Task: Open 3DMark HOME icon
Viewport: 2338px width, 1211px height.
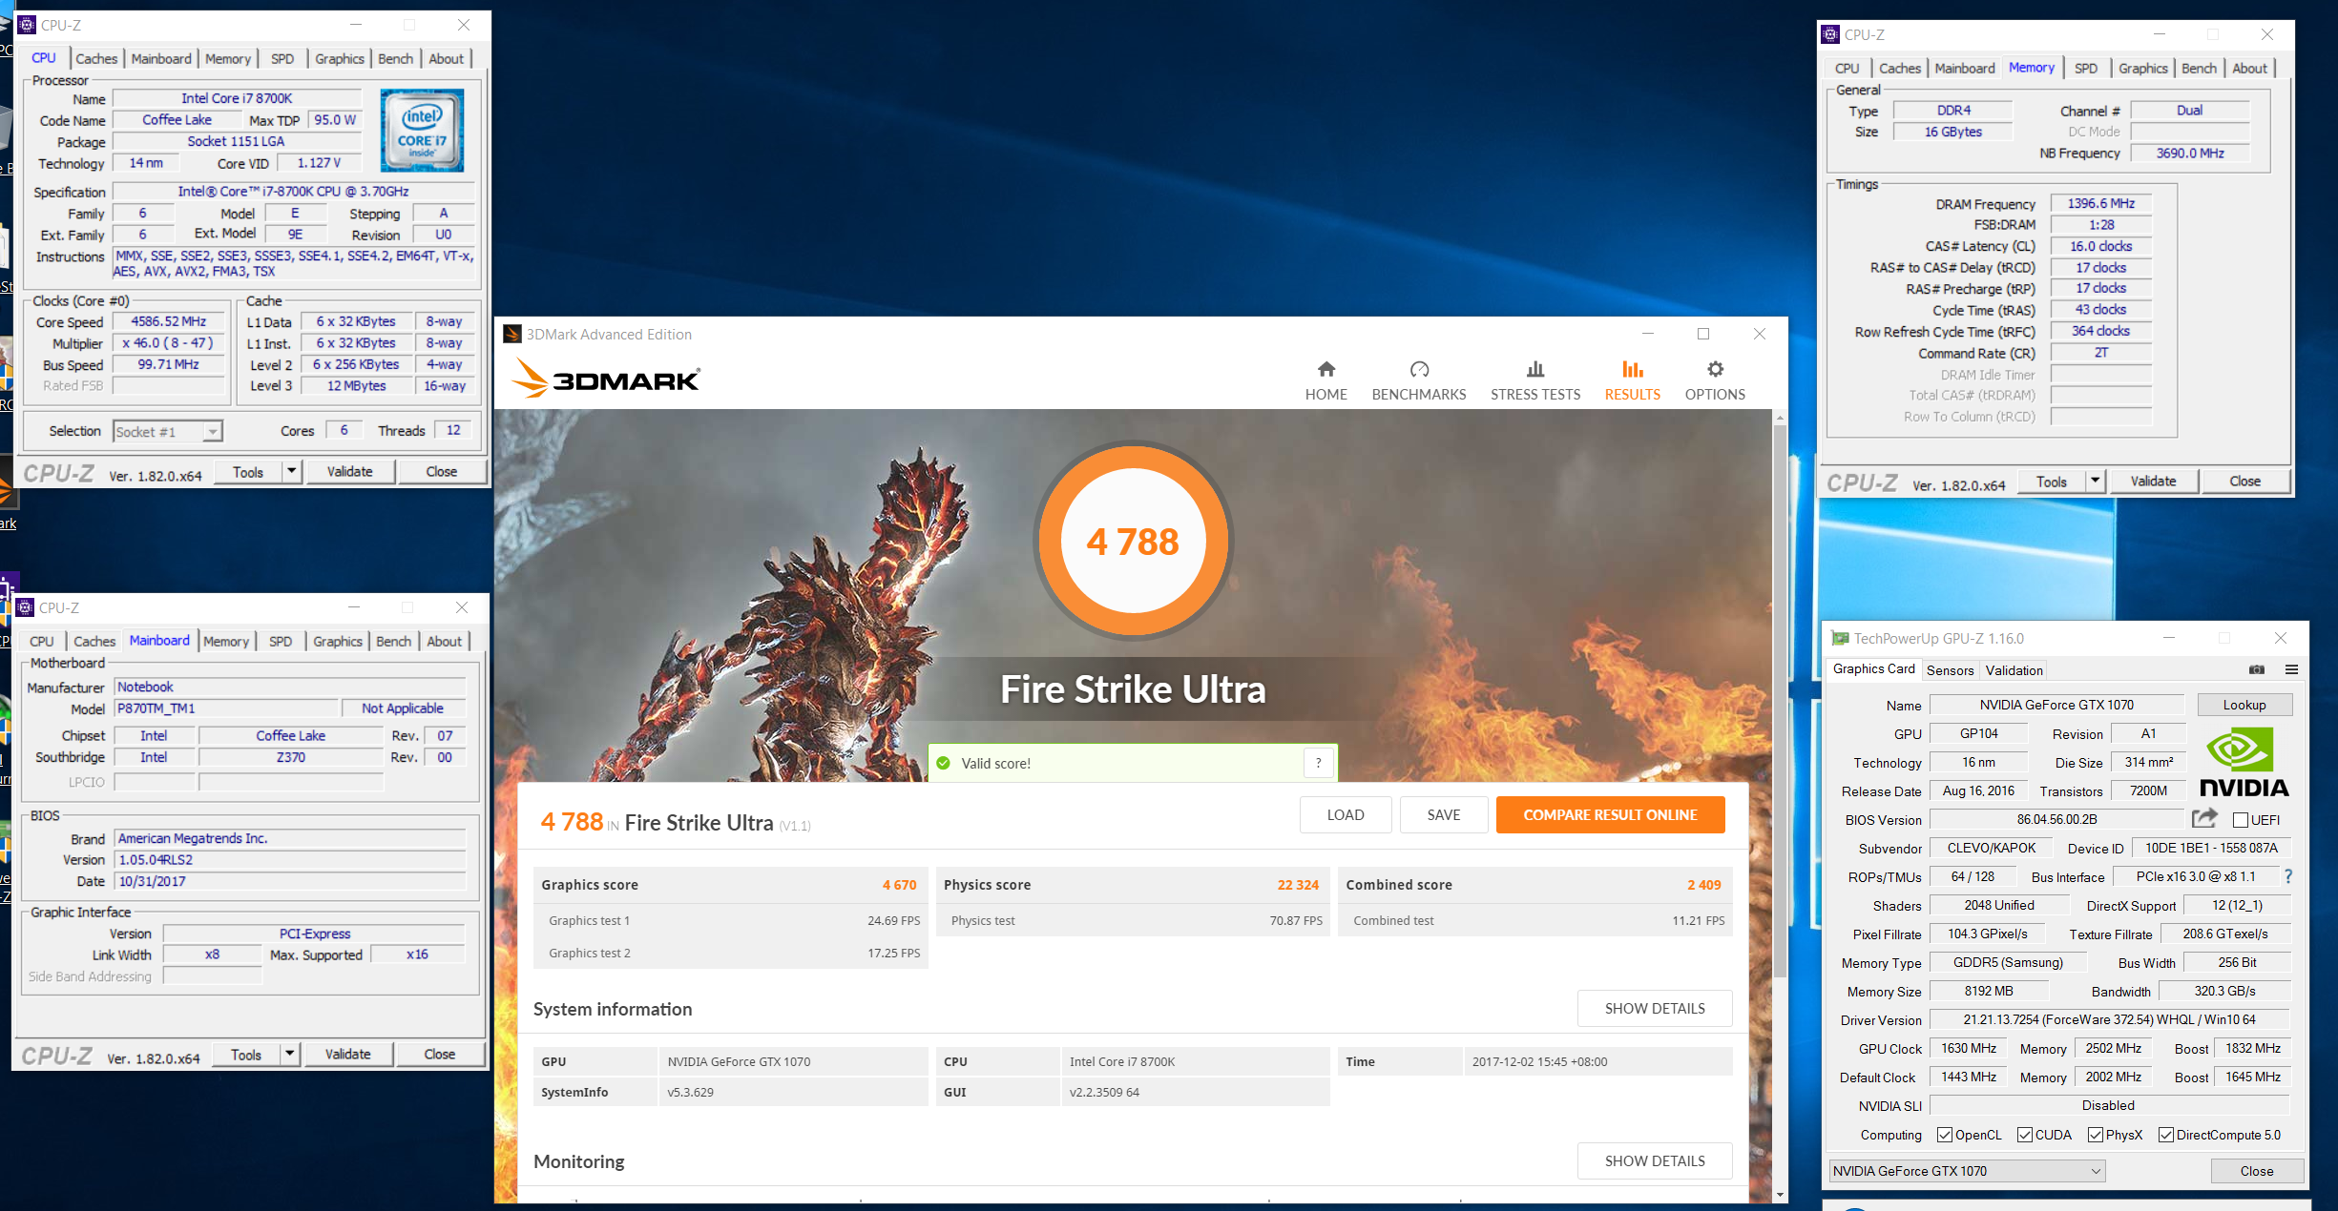Action: (x=1326, y=369)
